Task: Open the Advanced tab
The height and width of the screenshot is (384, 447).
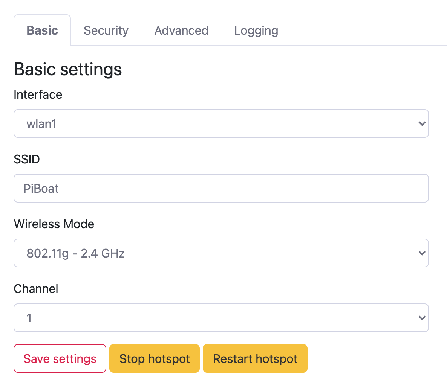Action: (x=181, y=30)
